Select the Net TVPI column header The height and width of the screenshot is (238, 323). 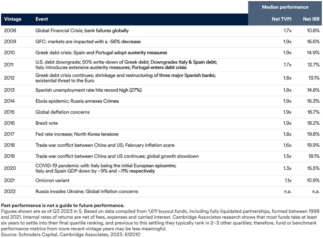pyautogui.click(x=282, y=19)
